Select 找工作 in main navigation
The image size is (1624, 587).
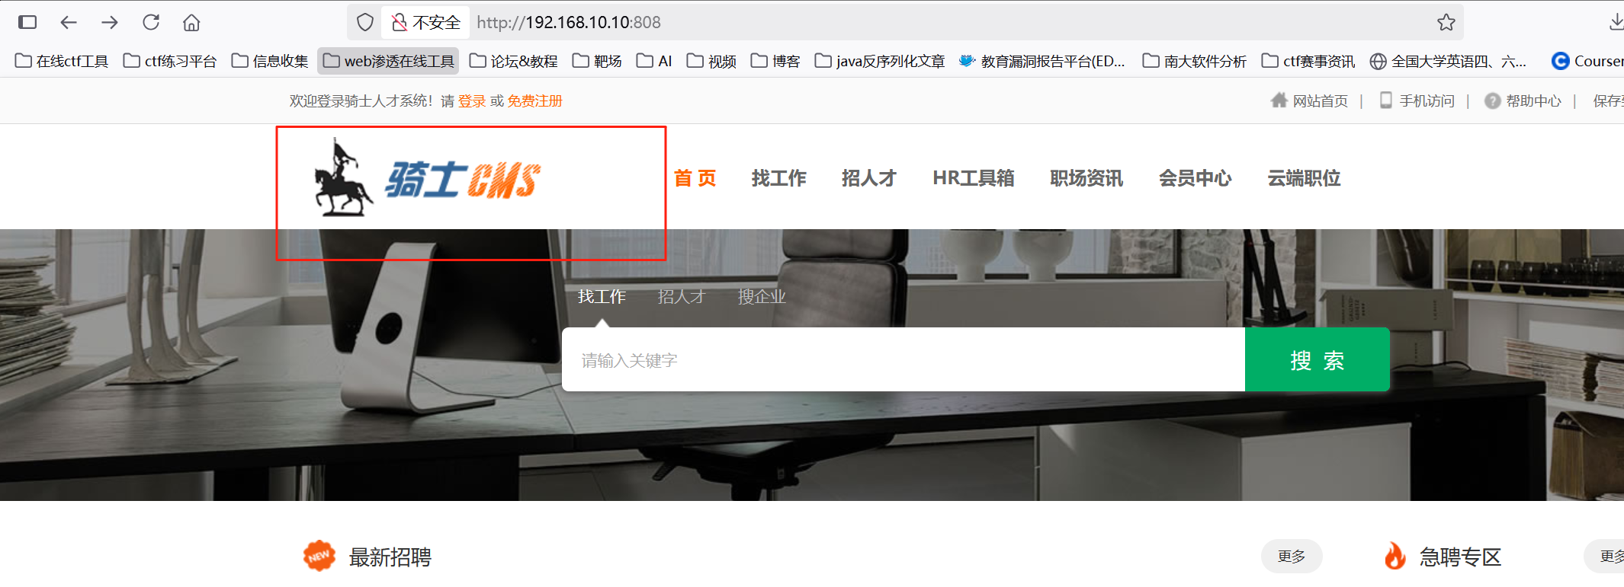coord(778,178)
